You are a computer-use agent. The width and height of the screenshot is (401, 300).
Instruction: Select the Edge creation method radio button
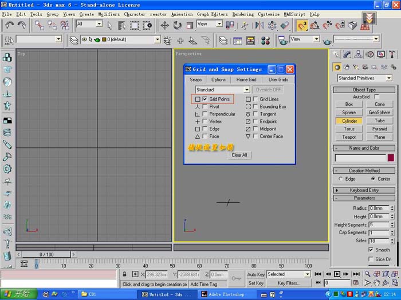pos(341,179)
